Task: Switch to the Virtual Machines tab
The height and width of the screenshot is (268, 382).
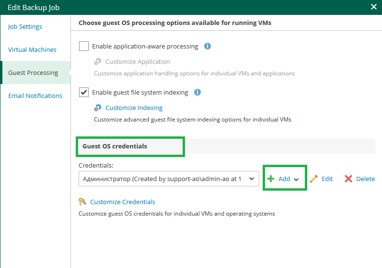Action: point(32,49)
